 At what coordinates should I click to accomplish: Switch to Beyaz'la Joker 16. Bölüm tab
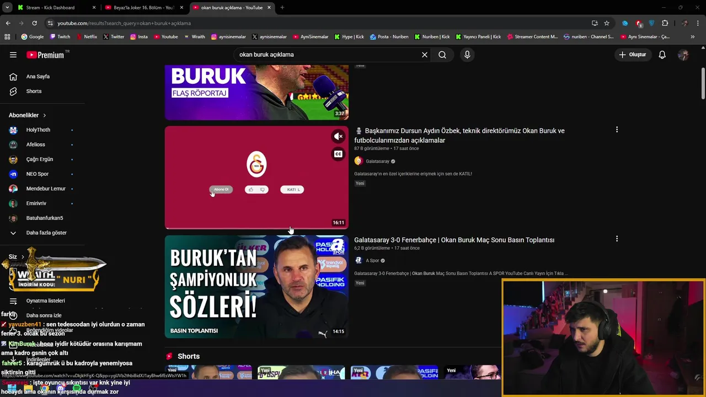click(x=143, y=8)
